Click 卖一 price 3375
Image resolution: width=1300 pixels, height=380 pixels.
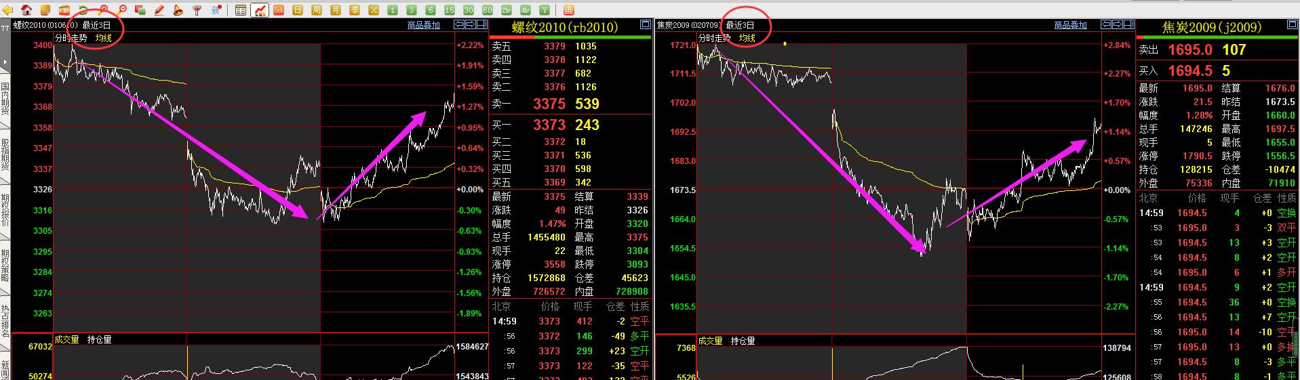549,104
